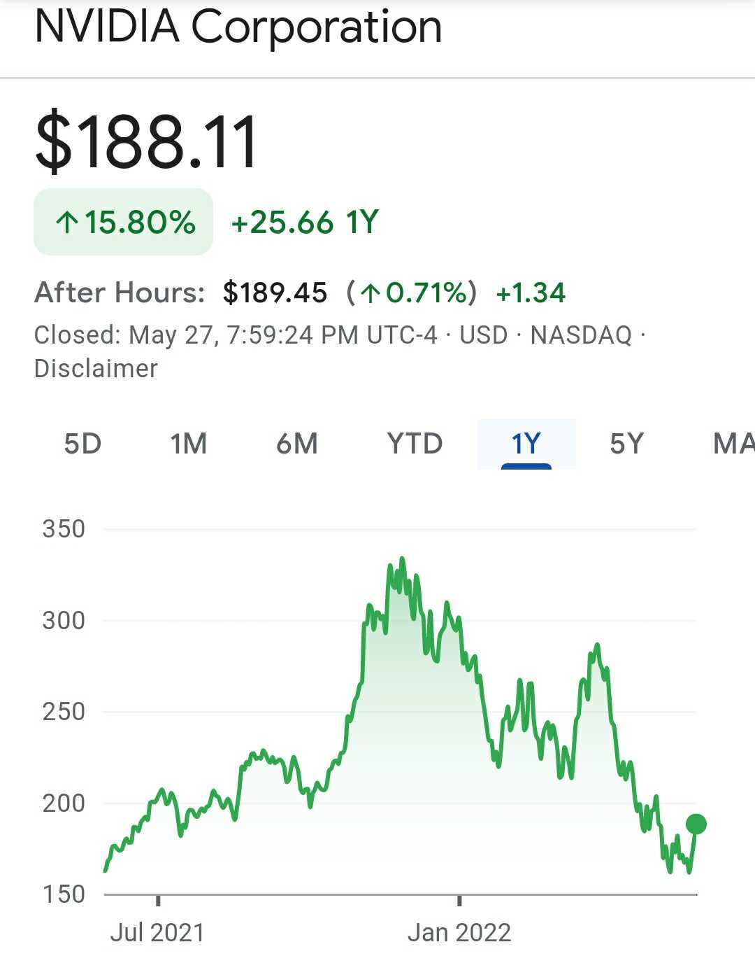Click the 350 price axis label
755x963 pixels.
[64, 529]
